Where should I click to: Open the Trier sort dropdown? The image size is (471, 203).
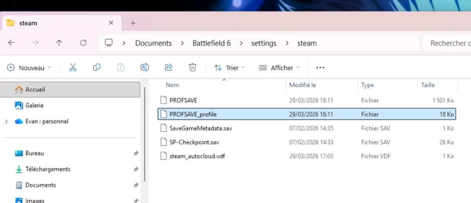(x=230, y=68)
